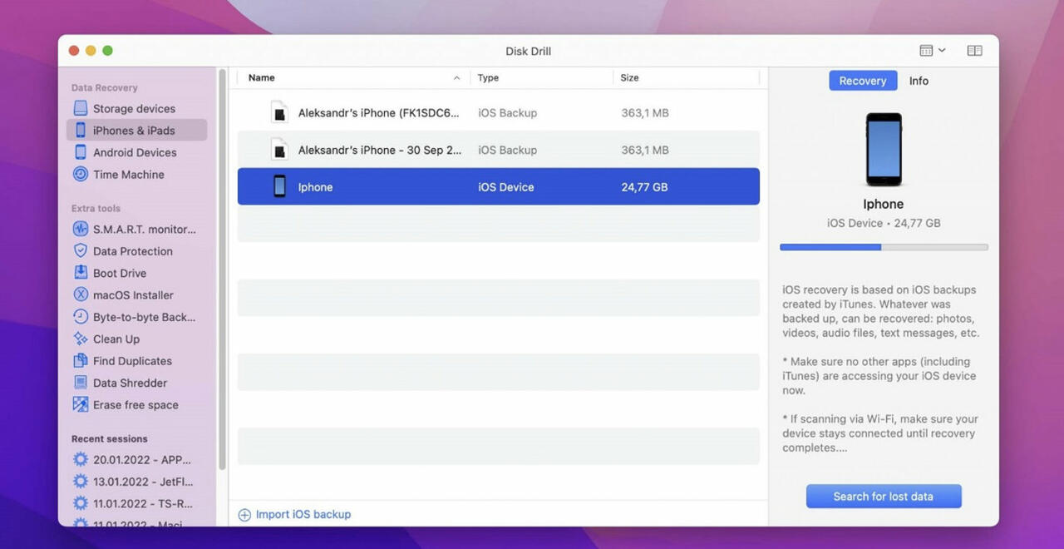Open the S.M.A.R.T. monitoring tool icon
The width and height of the screenshot is (1064, 549).
point(80,229)
